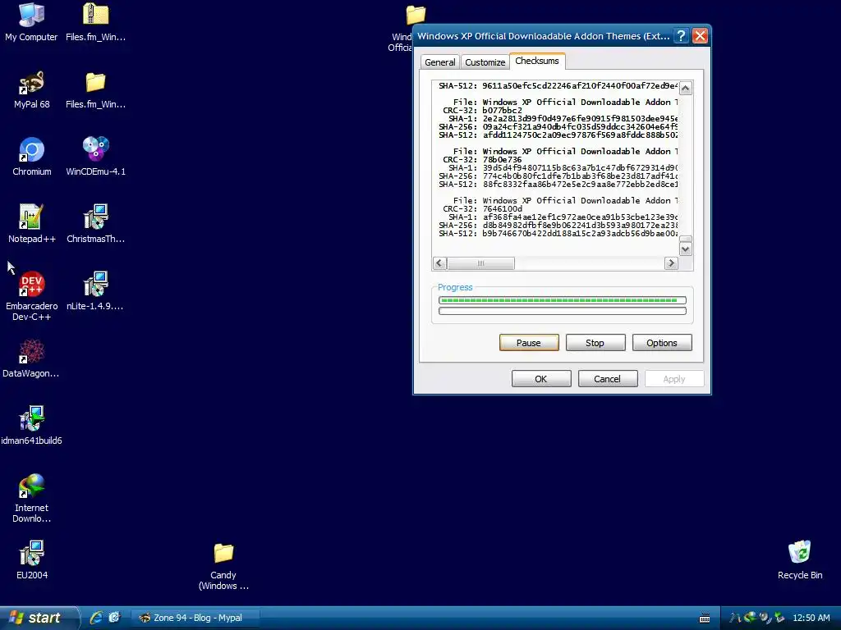Click the green arrow download tray icon
841x630 pixels.
click(779, 618)
